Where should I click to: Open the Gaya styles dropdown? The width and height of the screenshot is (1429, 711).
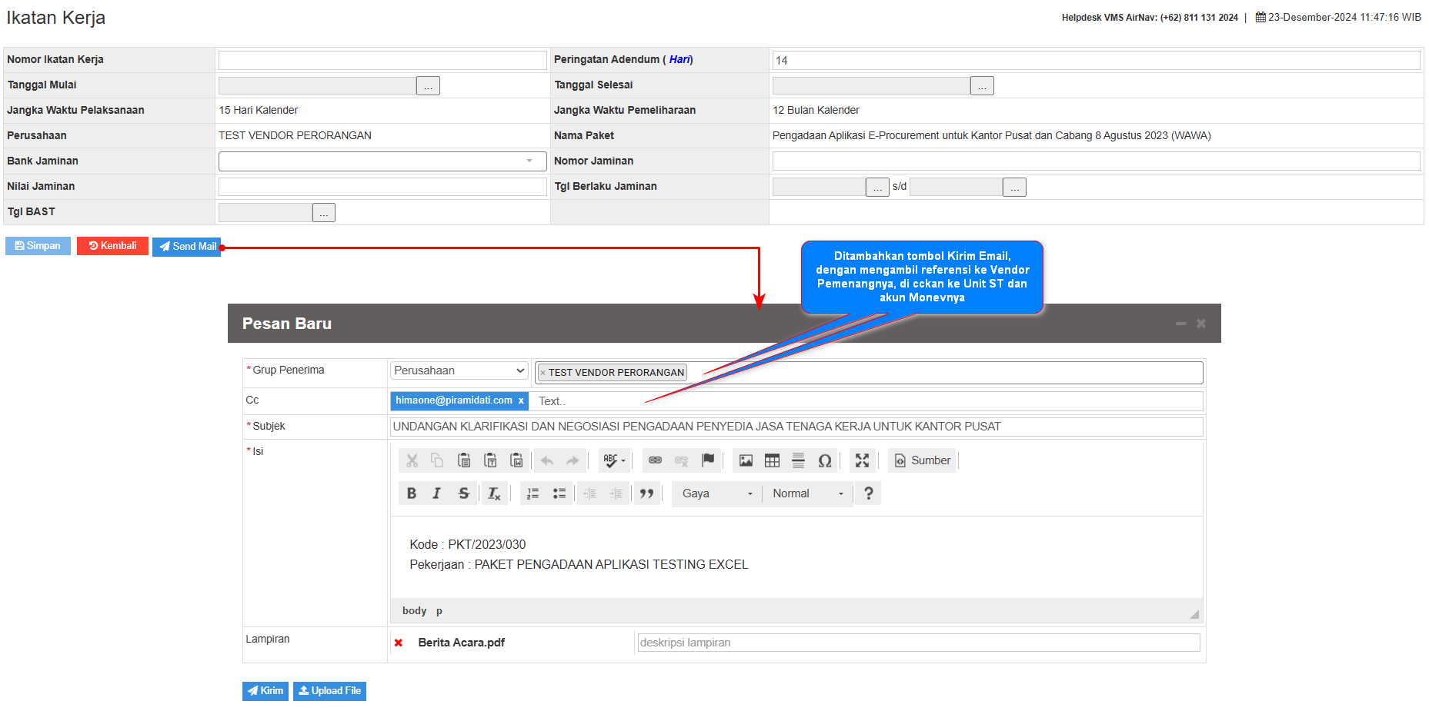coord(716,493)
